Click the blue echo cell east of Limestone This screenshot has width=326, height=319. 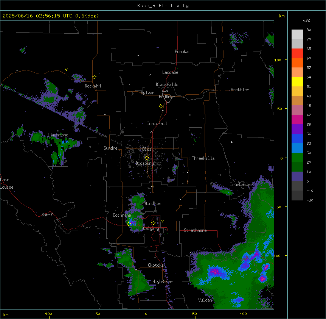[65, 142]
